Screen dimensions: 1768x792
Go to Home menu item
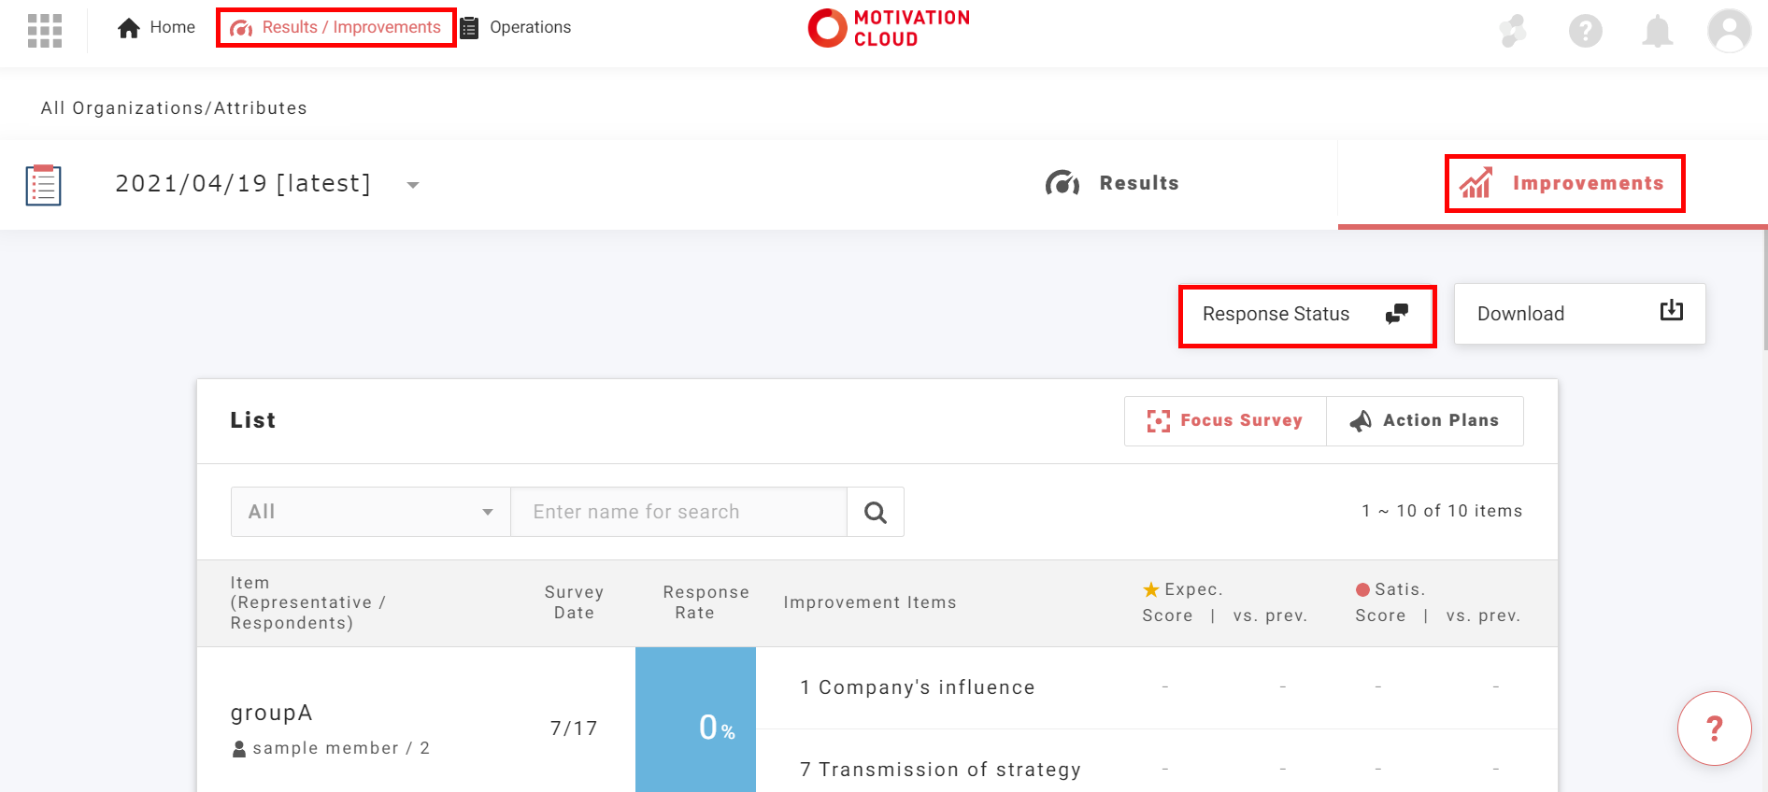pos(157,28)
